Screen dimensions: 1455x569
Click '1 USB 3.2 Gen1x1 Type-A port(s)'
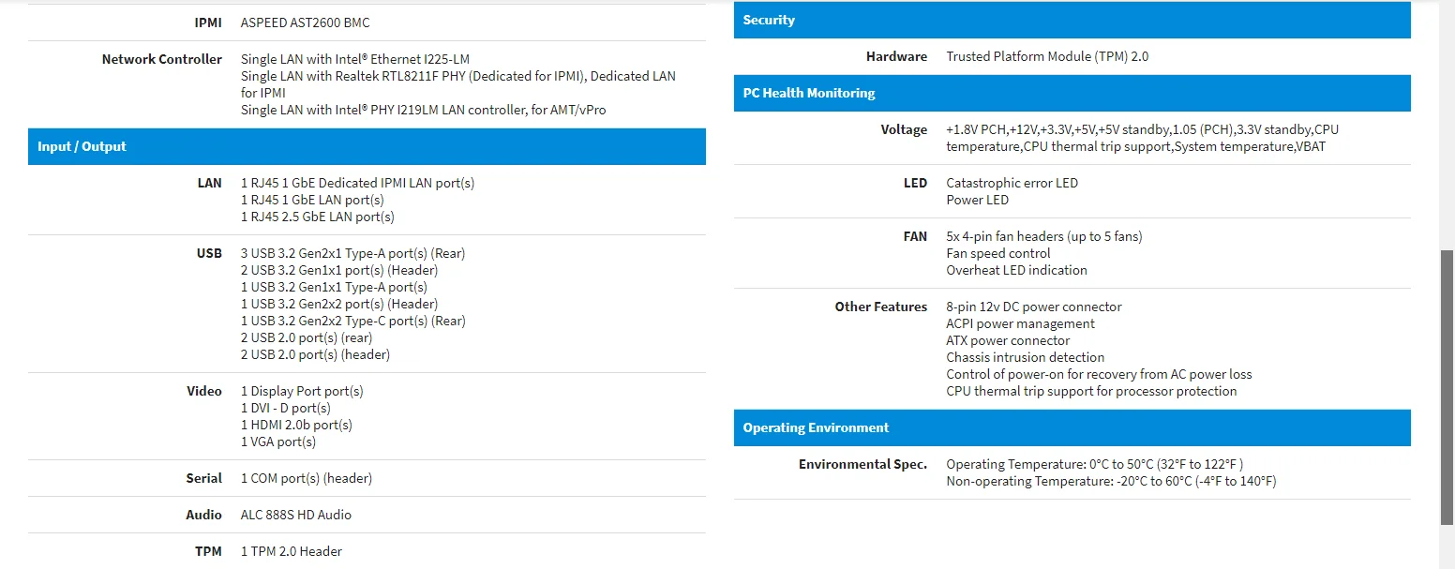coord(334,287)
